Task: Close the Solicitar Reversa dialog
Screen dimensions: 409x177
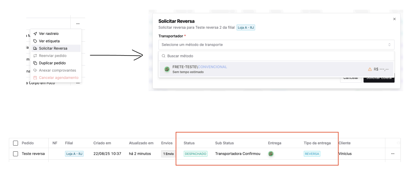Action: (394, 19)
